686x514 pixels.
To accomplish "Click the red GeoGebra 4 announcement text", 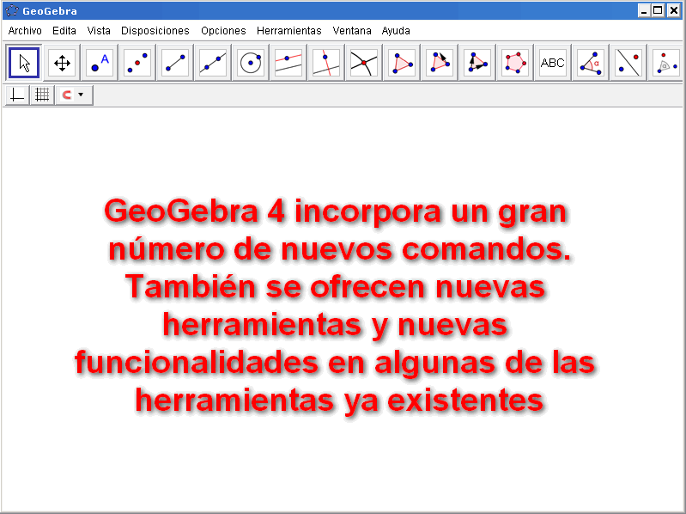I will 336,305.
